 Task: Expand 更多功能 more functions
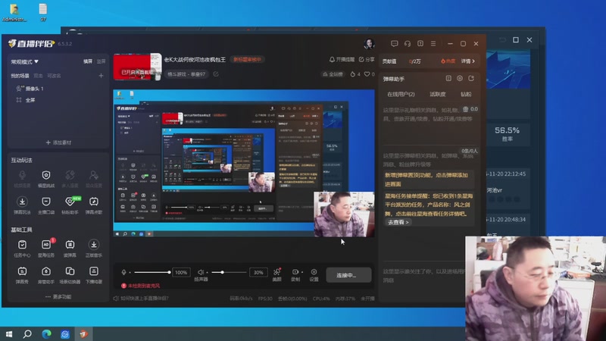click(58, 296)
